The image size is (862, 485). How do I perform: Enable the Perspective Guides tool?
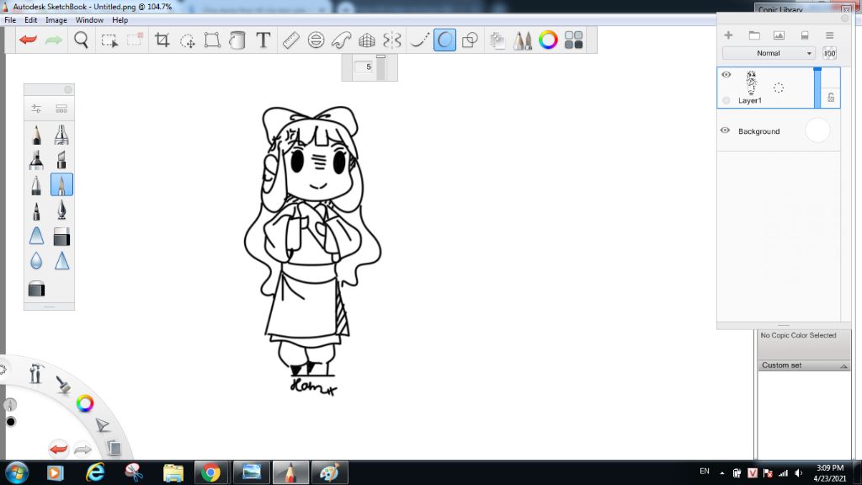(367, 40)
